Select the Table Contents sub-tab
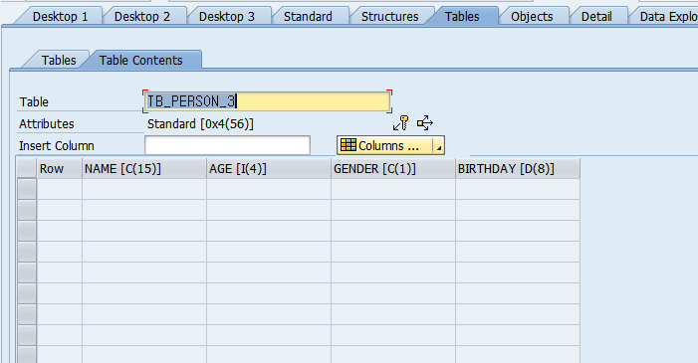Viewport: 698px width, 363px height. coord(140,60)
